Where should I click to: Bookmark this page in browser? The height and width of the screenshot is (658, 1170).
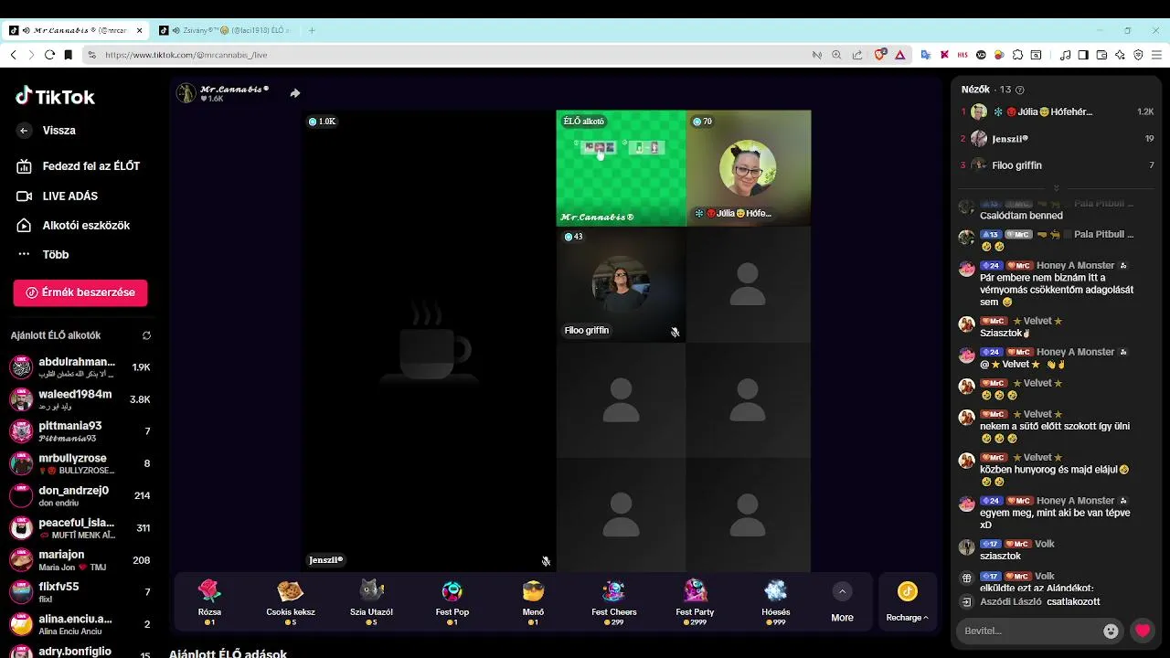pyautogui.click(x=68, y=55)
